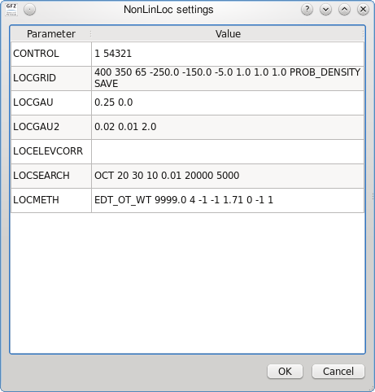Select the LOCGAU2 parameter cell
Screen dimensions: 375x392
point(51,127)
